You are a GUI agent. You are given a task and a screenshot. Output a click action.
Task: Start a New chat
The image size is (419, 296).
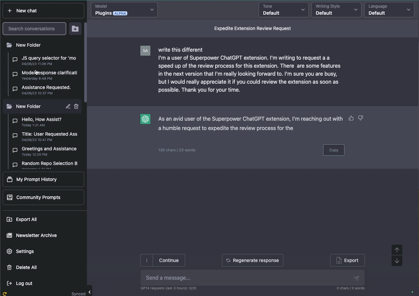[x=43, y=11]
